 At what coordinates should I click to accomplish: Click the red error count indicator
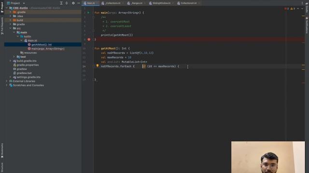(x=287, y=9)
